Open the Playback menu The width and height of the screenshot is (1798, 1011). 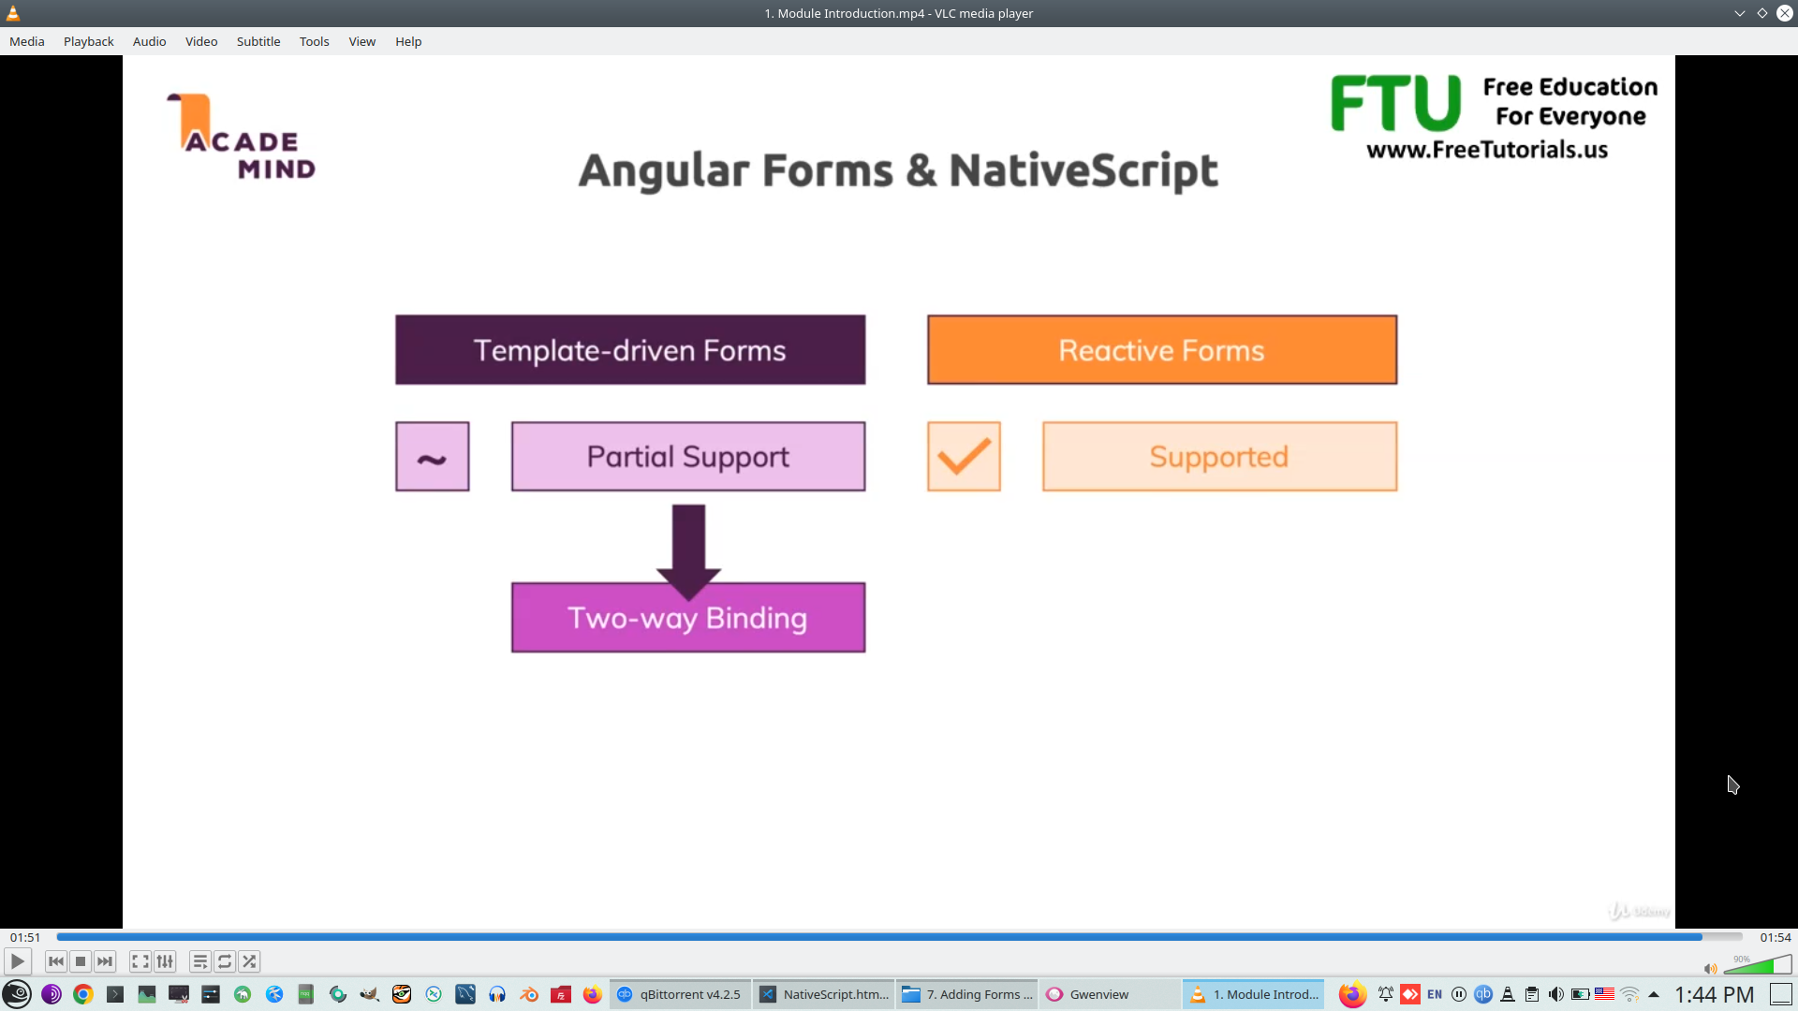click(x=88, y=41)
